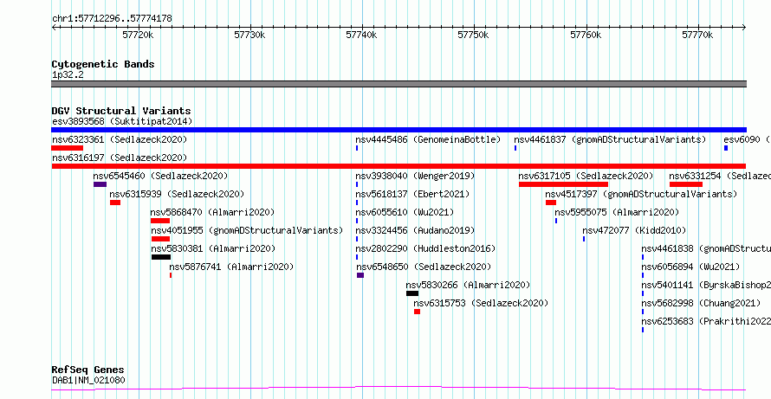The height and width of the screenshot is (399, 771).
Task: Click the Cytogenetic Bands track title
Action: click(x=103, y=64)
